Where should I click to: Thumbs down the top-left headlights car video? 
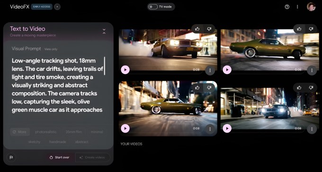[209, 29]
